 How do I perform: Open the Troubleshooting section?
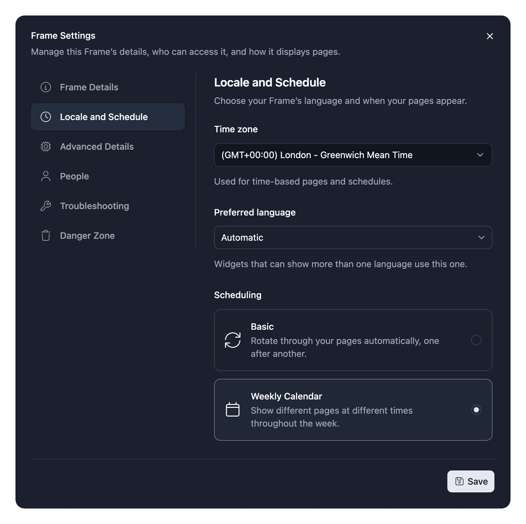[x=108, y=206]
